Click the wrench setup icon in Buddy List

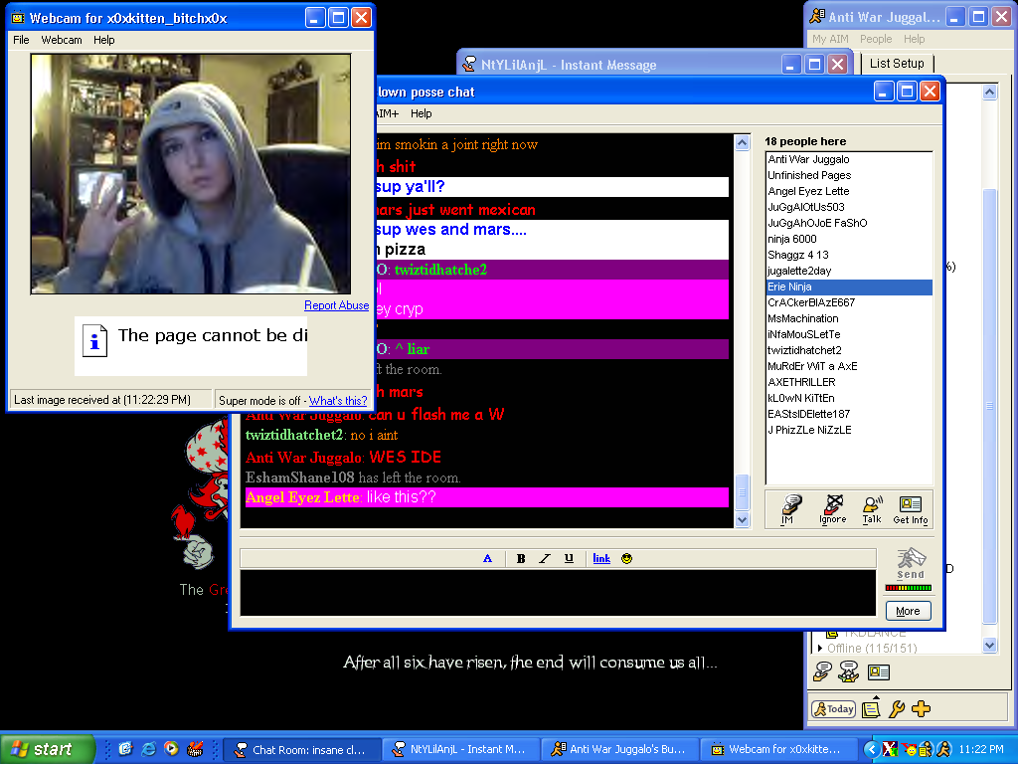(x=896, y=709)
